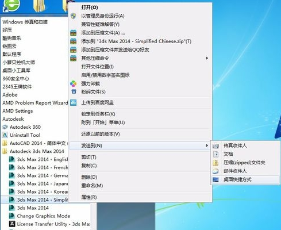Open the 桌面小工具库 entry

[x=16, y=70]
